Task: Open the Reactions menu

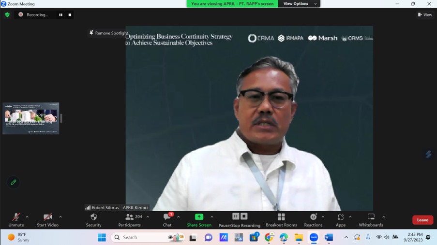Action: (x=313, y=220)
